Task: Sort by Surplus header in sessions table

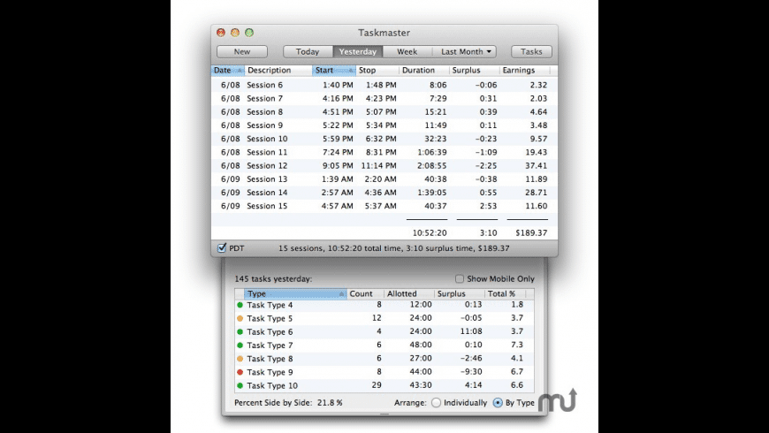Action: pos(474,70)
